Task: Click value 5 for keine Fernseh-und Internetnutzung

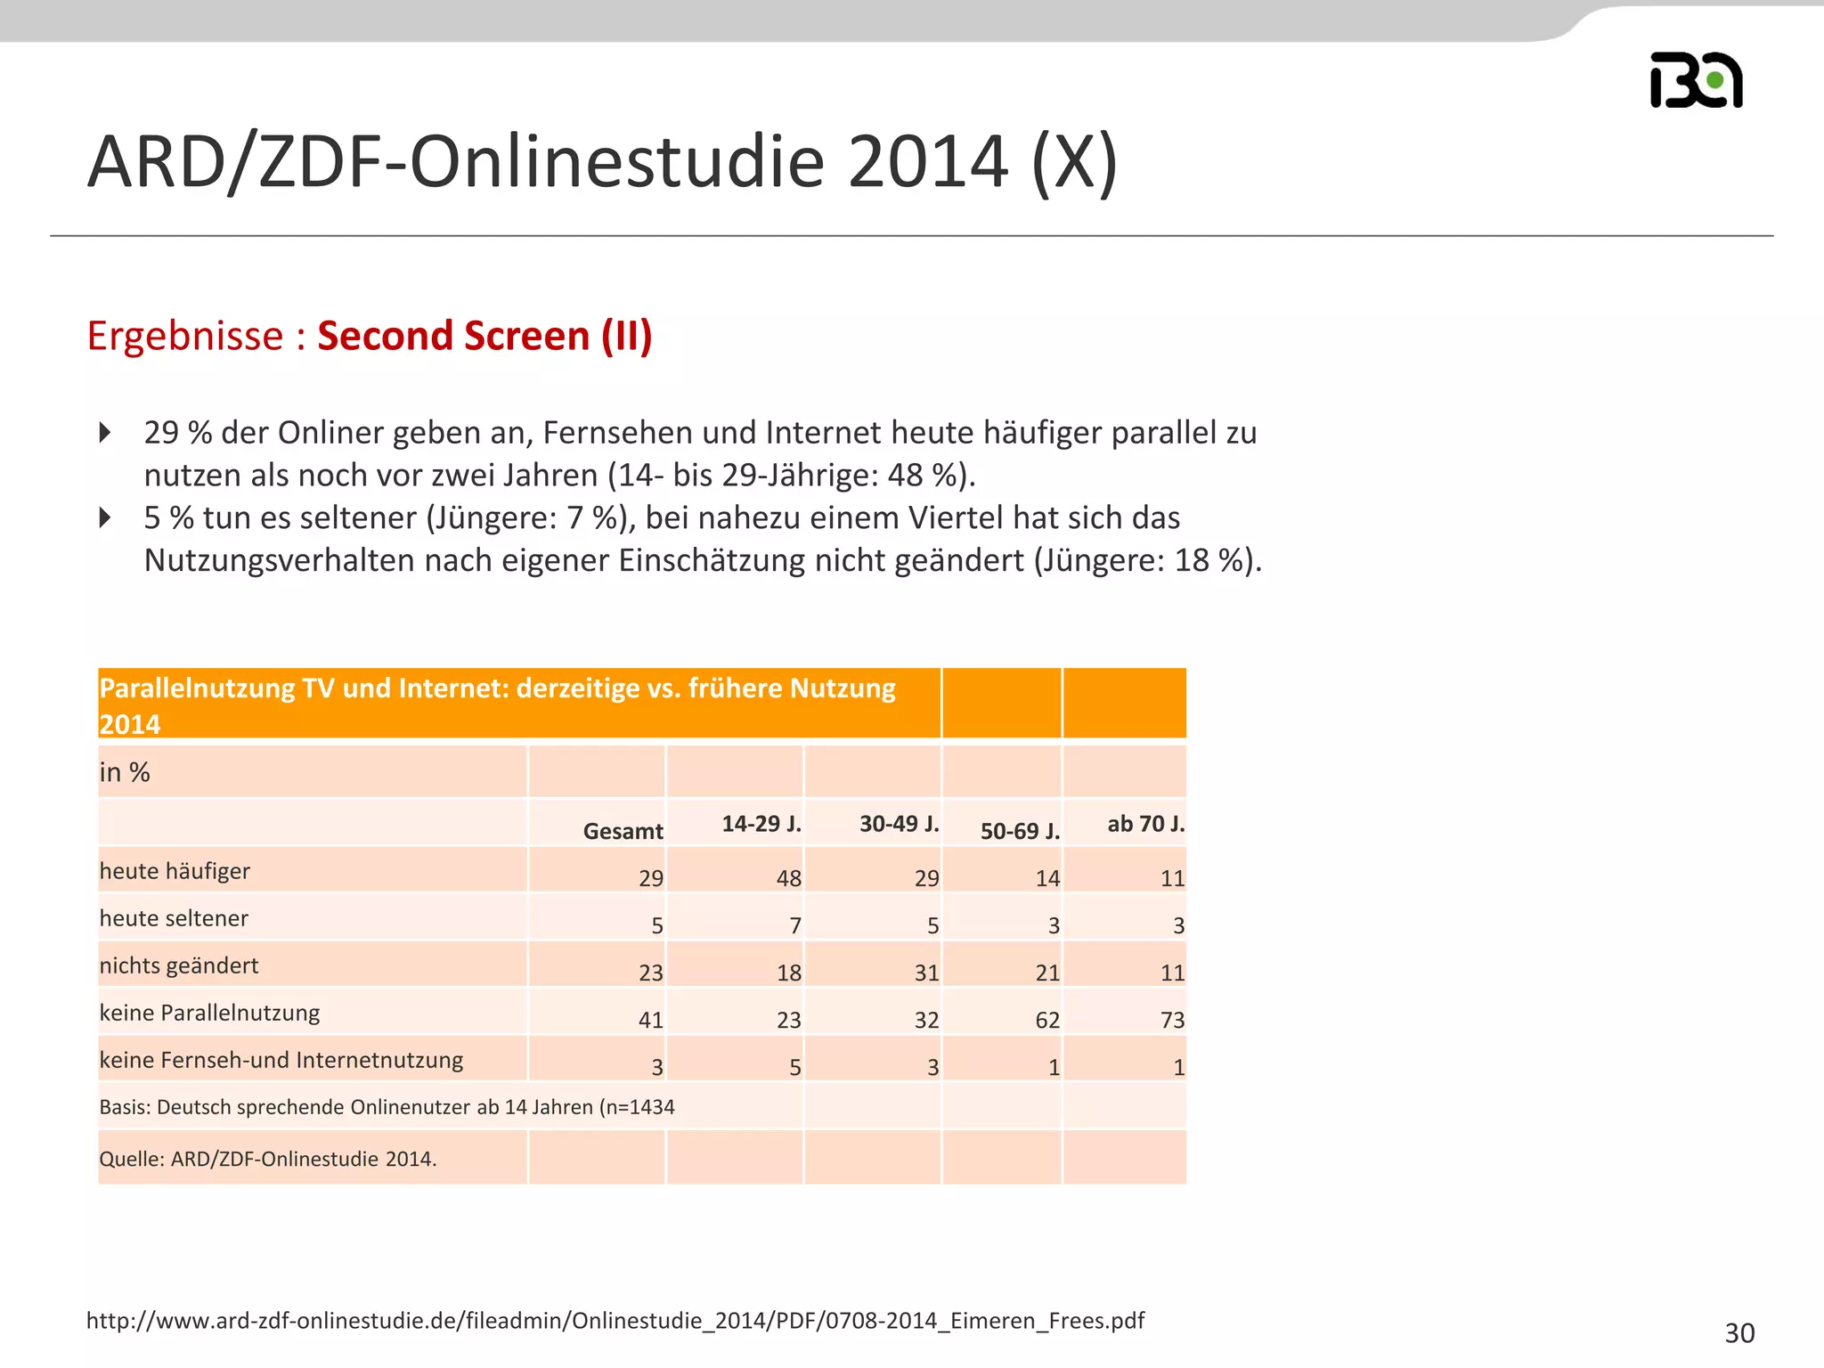Action: pos(795,1067)
